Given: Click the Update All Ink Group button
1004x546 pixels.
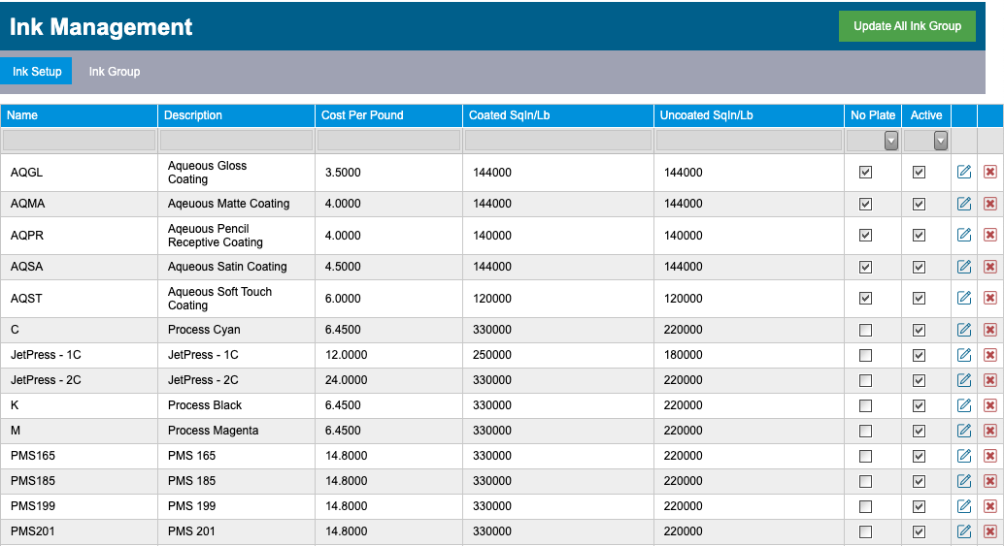Looking at the screenshot, I should (907, 26).
